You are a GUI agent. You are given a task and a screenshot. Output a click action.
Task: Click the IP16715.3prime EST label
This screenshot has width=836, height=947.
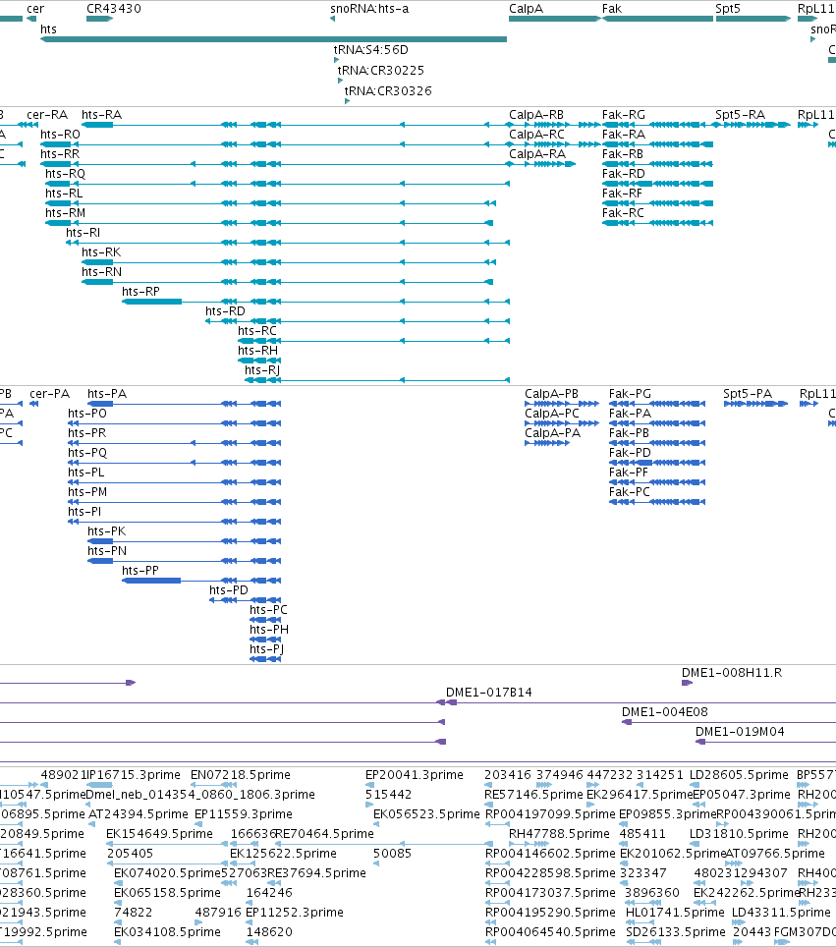[134, 775]
